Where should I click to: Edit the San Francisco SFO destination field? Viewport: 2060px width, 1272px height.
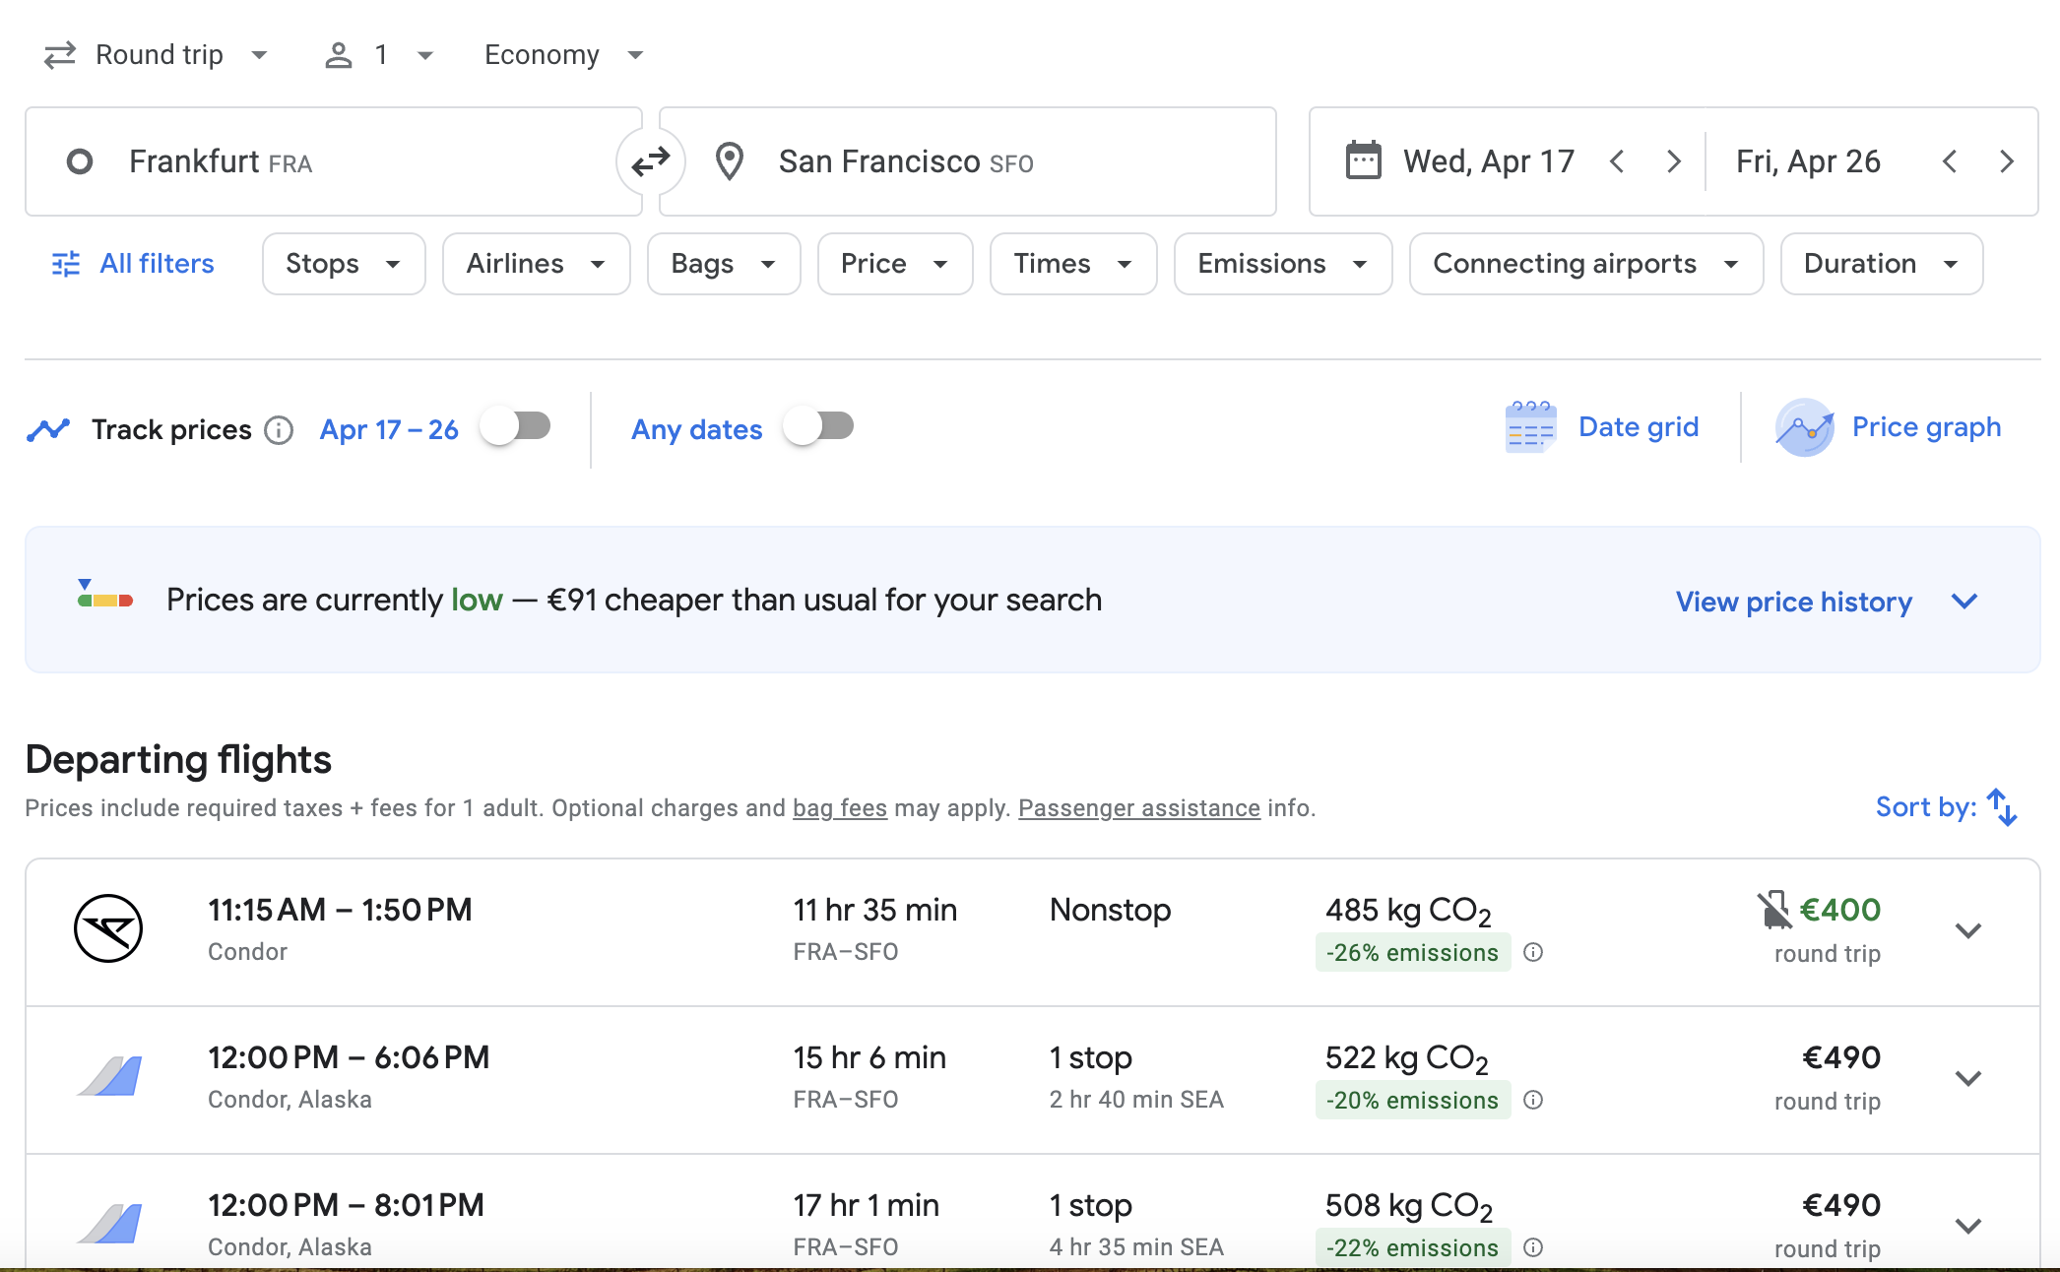click(x=968, y=161)
